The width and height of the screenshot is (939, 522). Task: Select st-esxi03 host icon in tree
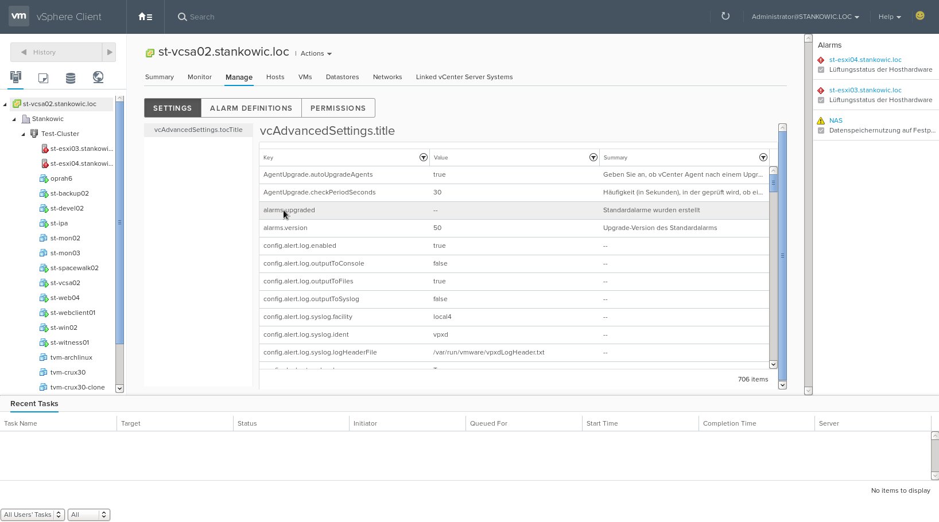tap(44, 149)
